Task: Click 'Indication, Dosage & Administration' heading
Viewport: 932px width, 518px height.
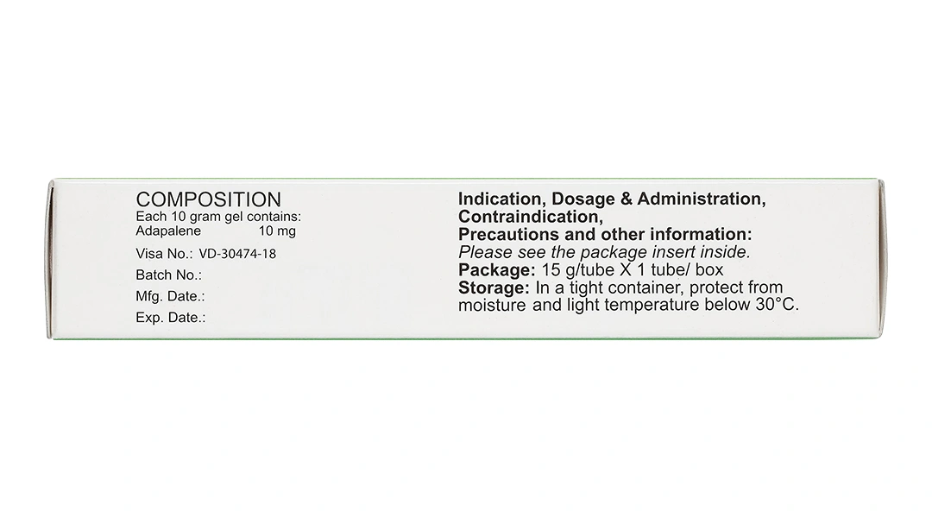Action: [x=612, y=199]
